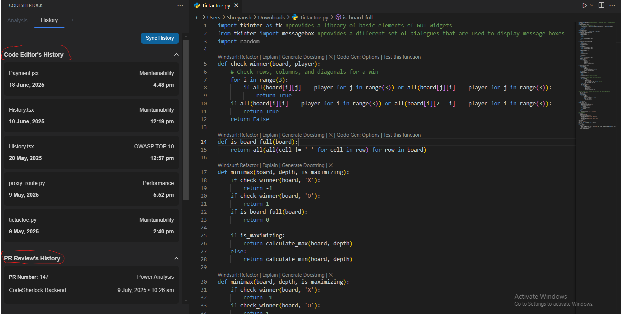Click 'Test this function' above minimax
Image resolution: width=621 pixels, height=314 pixels.
[402, 135]
